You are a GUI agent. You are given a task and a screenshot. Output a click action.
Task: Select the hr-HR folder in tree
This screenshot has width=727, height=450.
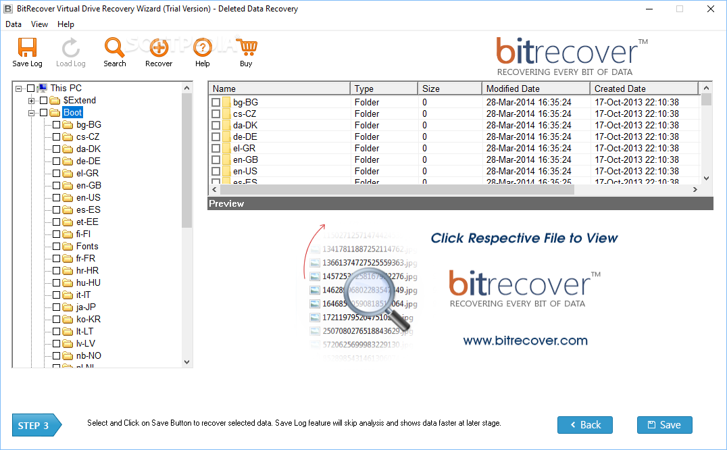coord(87,271)
